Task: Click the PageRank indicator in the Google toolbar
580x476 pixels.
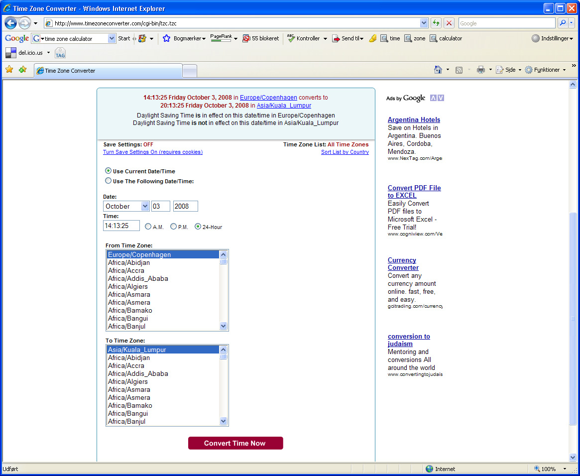Action: point(221,38)
